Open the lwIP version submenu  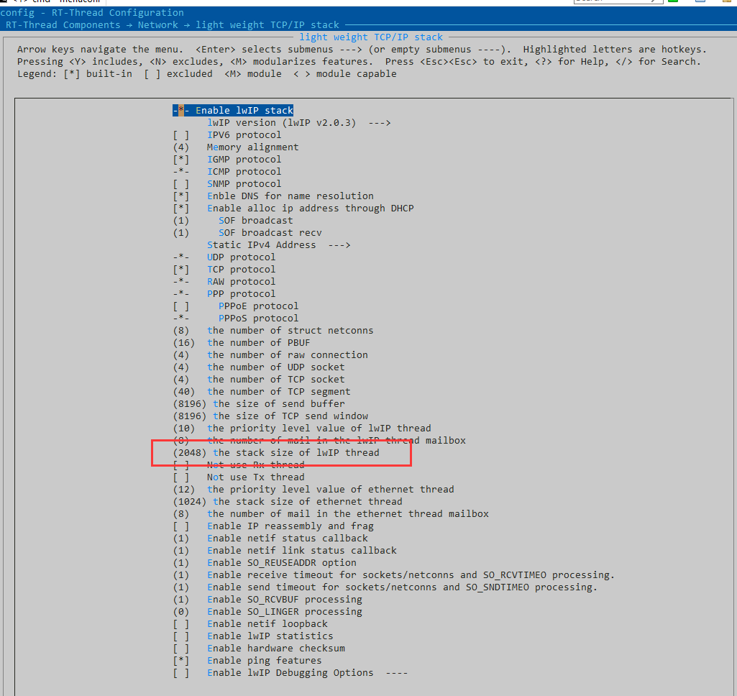298,123
